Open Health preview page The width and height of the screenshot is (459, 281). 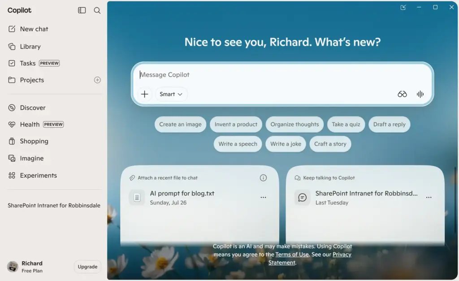click(x=36, y=125)
